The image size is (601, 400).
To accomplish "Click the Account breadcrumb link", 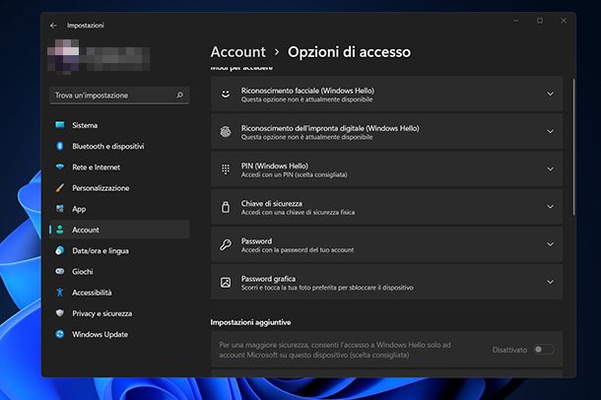I will pos(238,51).
